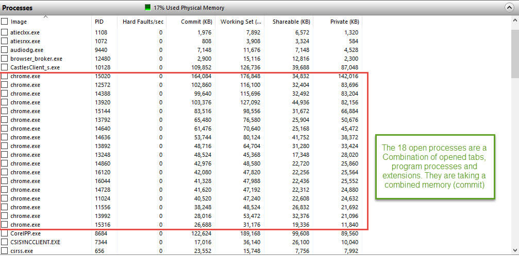Click the commit value 109,852
This screenshot has height=256, width=519.
(x=201, y=67)
